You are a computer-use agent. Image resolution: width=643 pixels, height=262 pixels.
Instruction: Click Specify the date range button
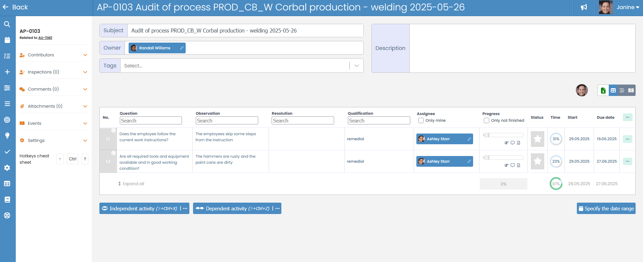tap(606, 208)
